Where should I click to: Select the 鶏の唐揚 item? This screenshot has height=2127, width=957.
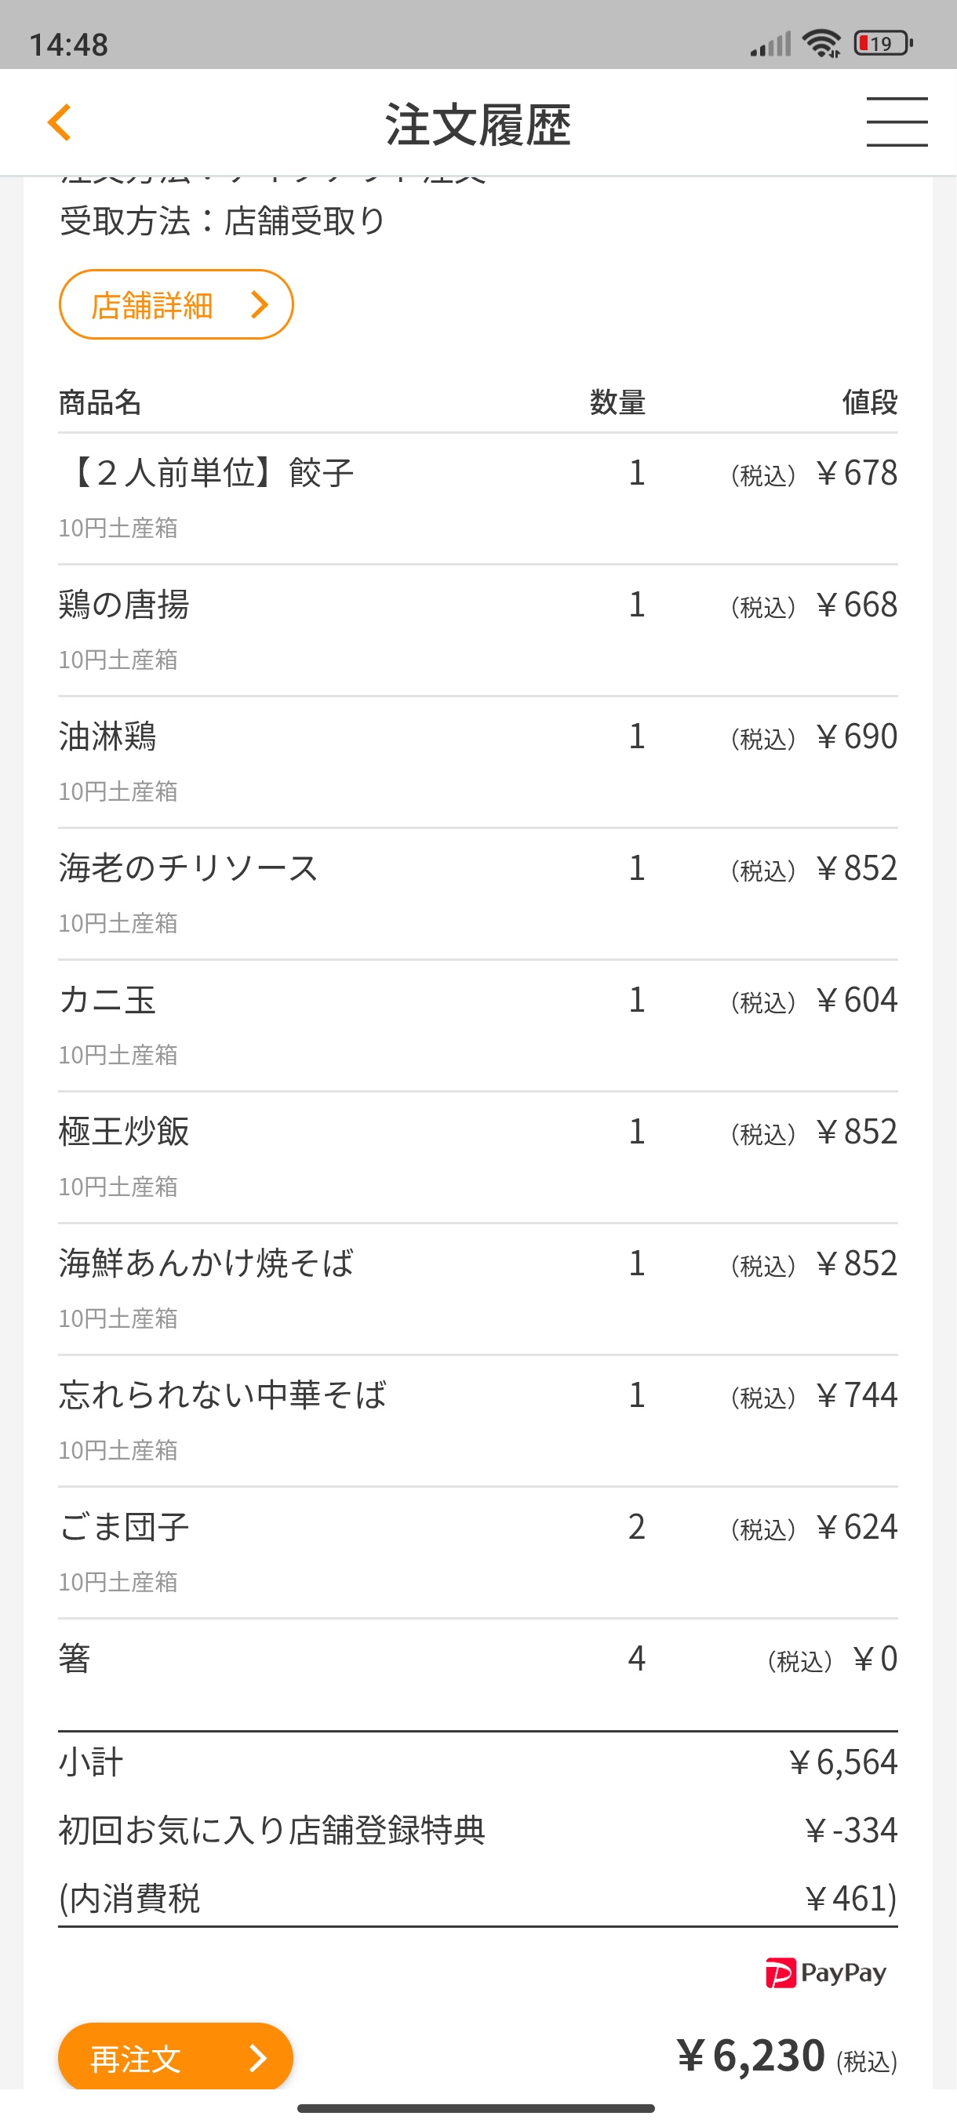click(x=478, y=631)
